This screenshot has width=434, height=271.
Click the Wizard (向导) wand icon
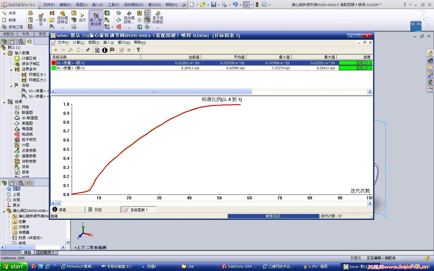4,13
